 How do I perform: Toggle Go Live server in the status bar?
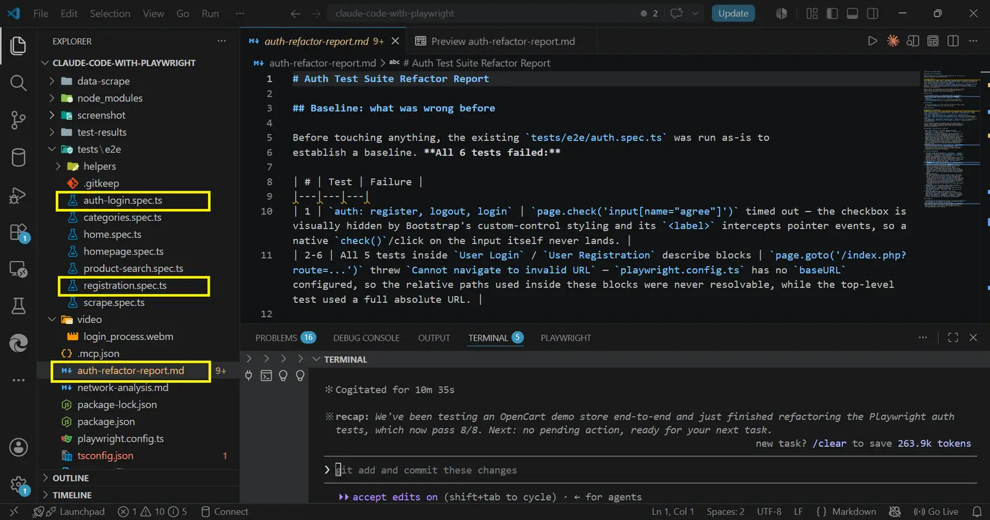coord(936,512)
